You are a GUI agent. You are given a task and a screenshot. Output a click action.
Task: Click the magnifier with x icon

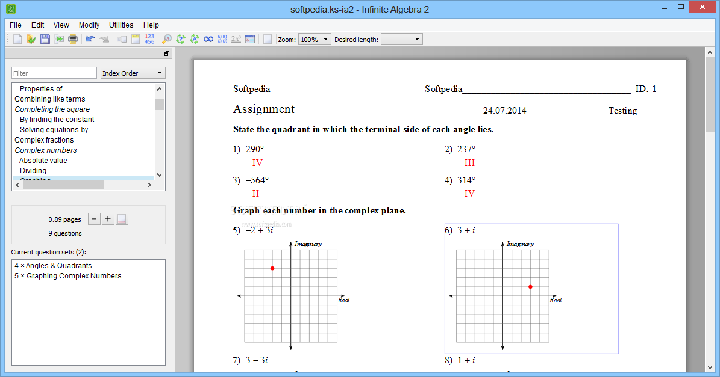[x=167, y=40]
